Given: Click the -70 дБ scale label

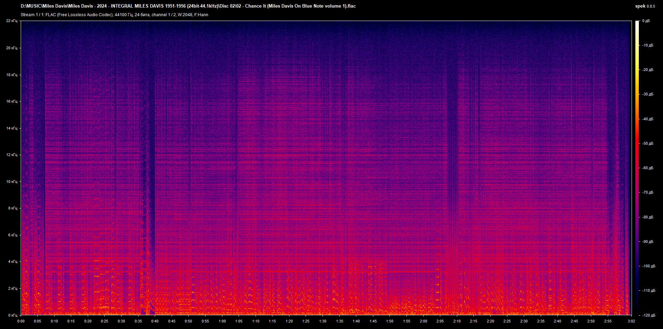Looking at the screenshot, I should click(648, 193).
